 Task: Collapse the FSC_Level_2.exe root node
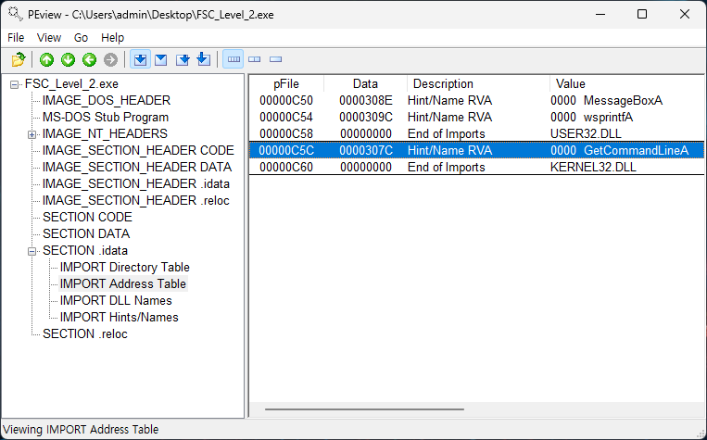click(15, 84)
